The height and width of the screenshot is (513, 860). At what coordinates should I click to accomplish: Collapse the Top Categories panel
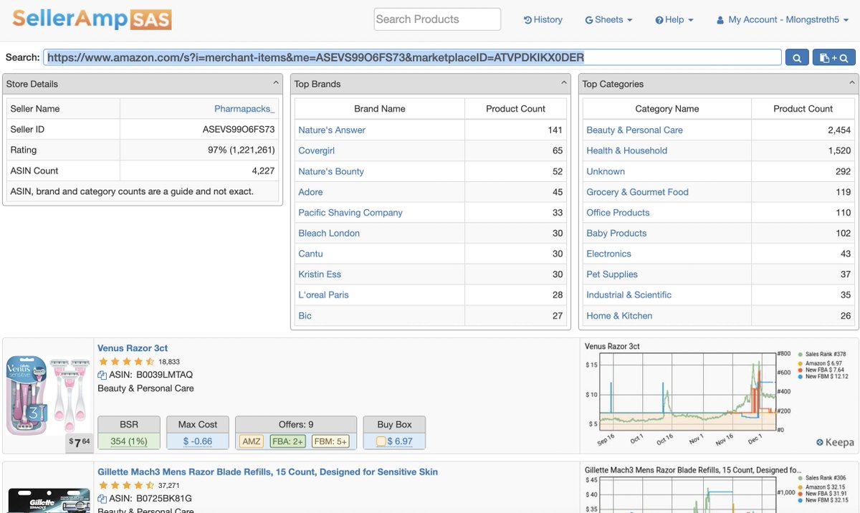click(x=853, y=84)
